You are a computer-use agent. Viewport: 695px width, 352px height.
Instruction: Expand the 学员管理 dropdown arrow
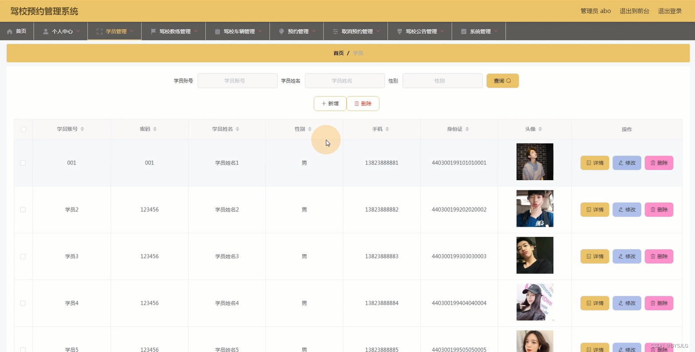(132, 31)
